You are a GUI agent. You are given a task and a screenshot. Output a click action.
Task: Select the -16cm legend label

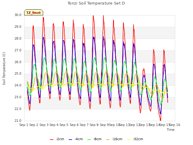(117, 139)
